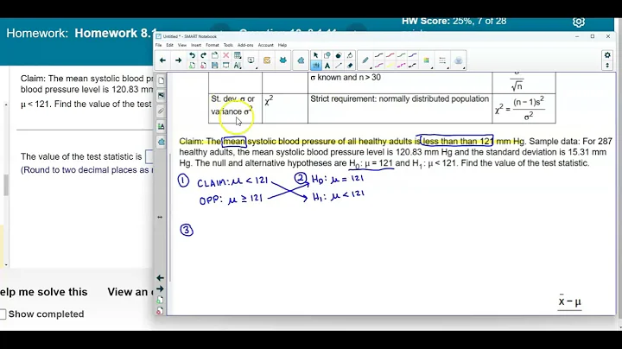Open SMART Notebook toolbar settings gear
This screenshot has height=349, width=622.
(607, 55)
